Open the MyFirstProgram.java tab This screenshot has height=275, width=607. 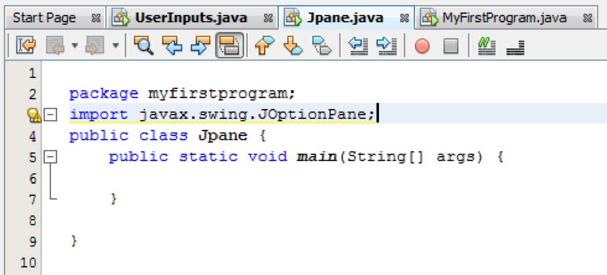click(504, 18)
